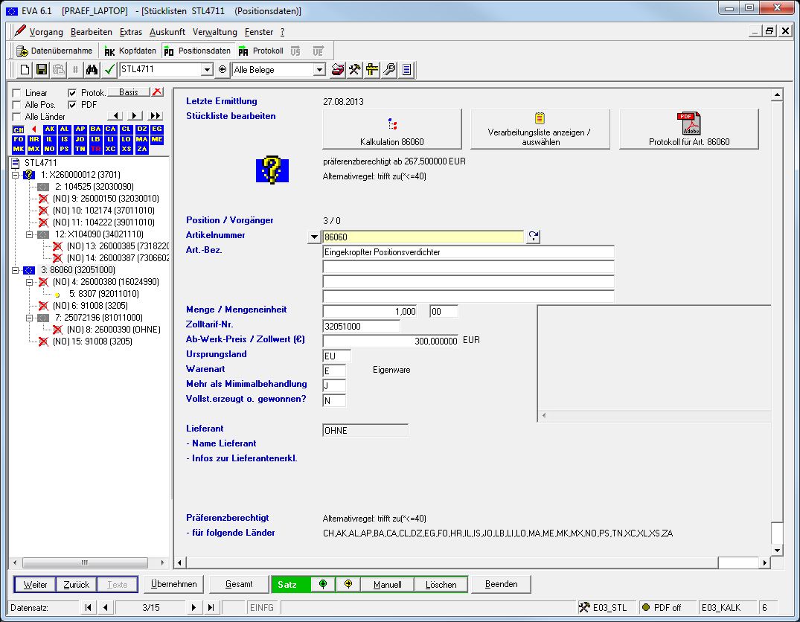The image size is (800, 622).
Task: Click the magnifier key icon in toolbar
Action: coord(389,70)
